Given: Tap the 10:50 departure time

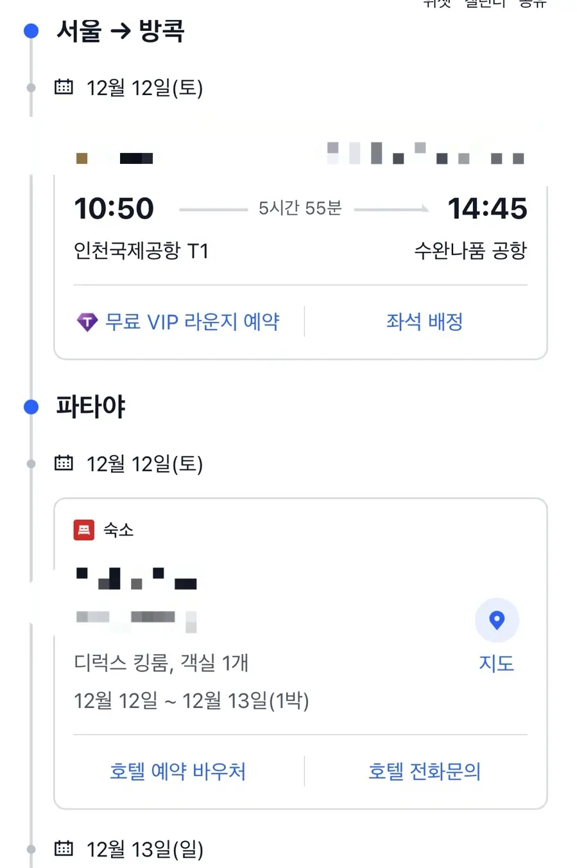Looking at the screenshot, I should (114, 208).
